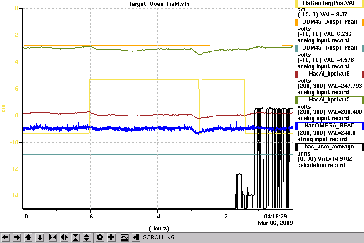Click the return-to-scrolling arrow icon
364x243 pixels.
tap(136, 238)
